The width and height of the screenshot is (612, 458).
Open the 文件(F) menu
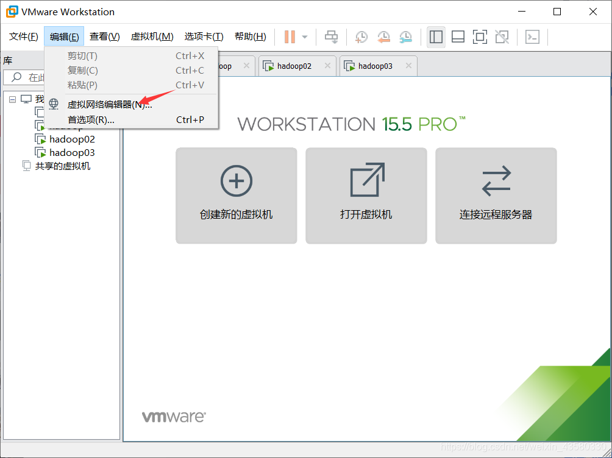click(x=23, y=37)
